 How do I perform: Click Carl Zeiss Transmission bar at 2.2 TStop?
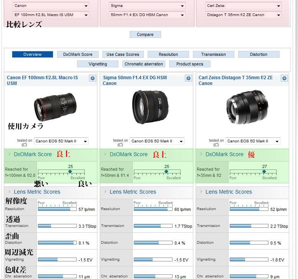249,226
